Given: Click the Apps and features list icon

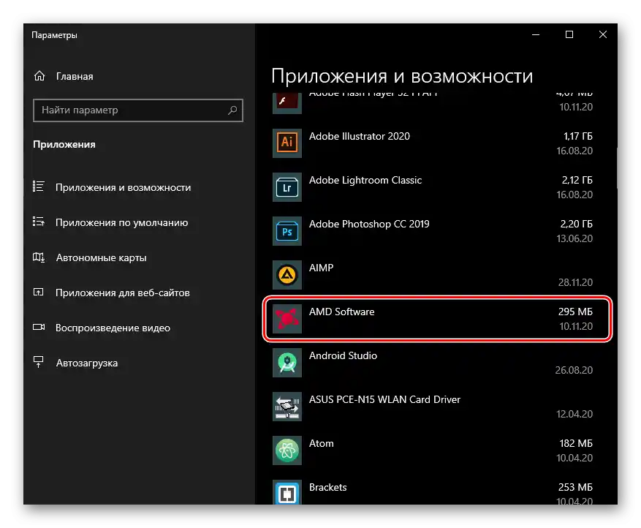Looking at the screenshot, I should (x=39, y=187).
